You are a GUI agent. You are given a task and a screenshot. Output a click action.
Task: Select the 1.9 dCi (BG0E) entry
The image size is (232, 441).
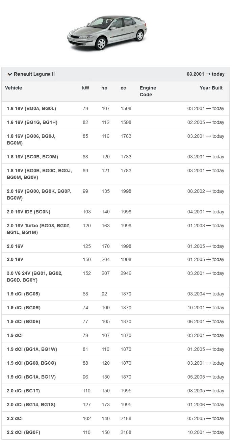(23, 321)
